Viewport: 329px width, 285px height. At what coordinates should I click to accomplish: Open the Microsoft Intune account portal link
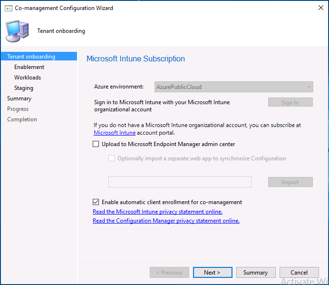point(115,133)
